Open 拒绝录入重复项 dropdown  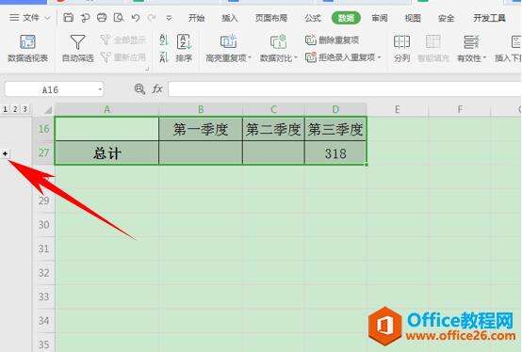(x=343, y=57)
